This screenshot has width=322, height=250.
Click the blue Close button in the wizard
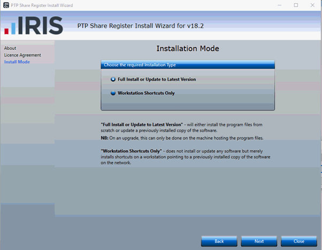(299, 241)
